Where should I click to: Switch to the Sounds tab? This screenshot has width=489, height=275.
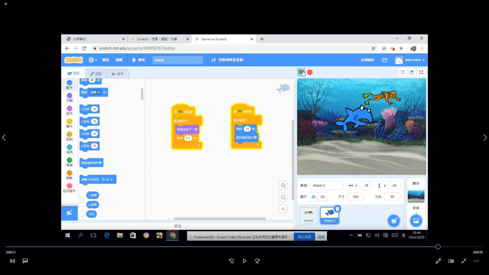[118, 74]
